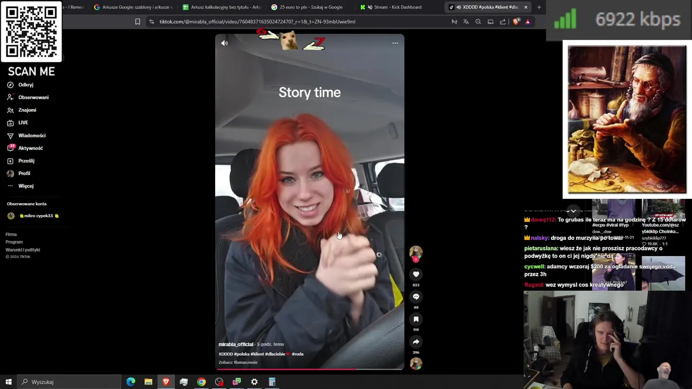Switch to Stream - Kick Dashboard tab

point(398,7)
